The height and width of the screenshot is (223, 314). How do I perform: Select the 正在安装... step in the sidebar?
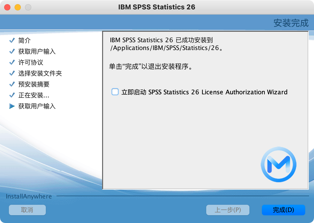tap(34, 95)
